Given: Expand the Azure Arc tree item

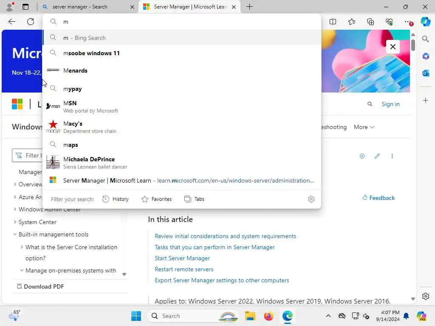Looking at the screenshot, I should coord(15,197).
